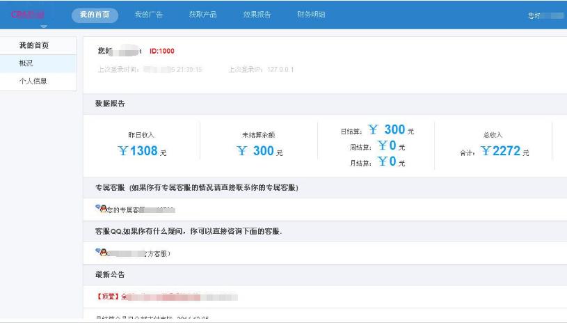Image resolution: width=567 pixels, height=323 pixels.
Task: Click the 专属客服 section header
Action: click(x=197, y=188)
